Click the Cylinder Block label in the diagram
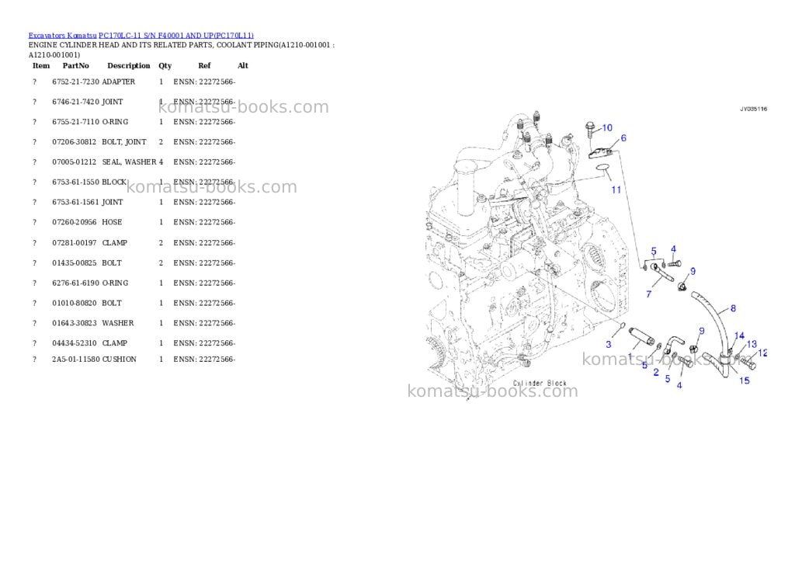This screenshot has width=795, height=563. [540, 384]
